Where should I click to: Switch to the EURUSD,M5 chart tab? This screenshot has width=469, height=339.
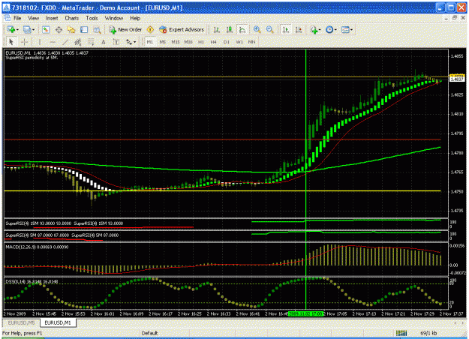21,322
